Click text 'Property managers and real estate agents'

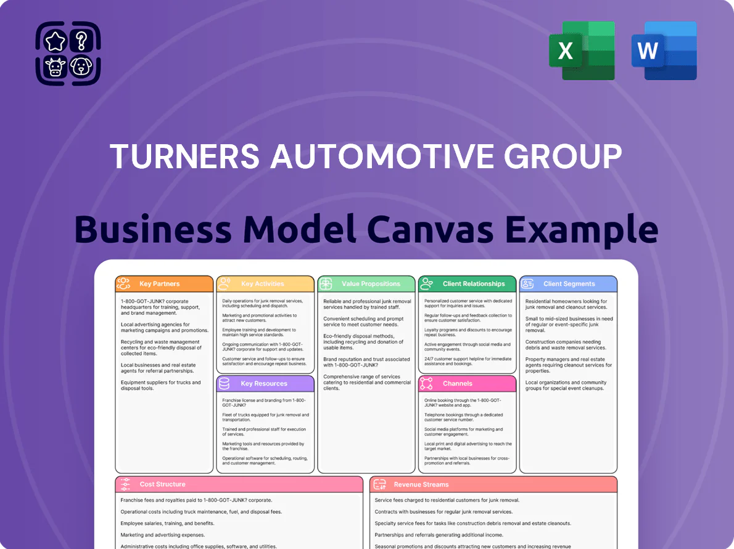click(x=569, y=365)
